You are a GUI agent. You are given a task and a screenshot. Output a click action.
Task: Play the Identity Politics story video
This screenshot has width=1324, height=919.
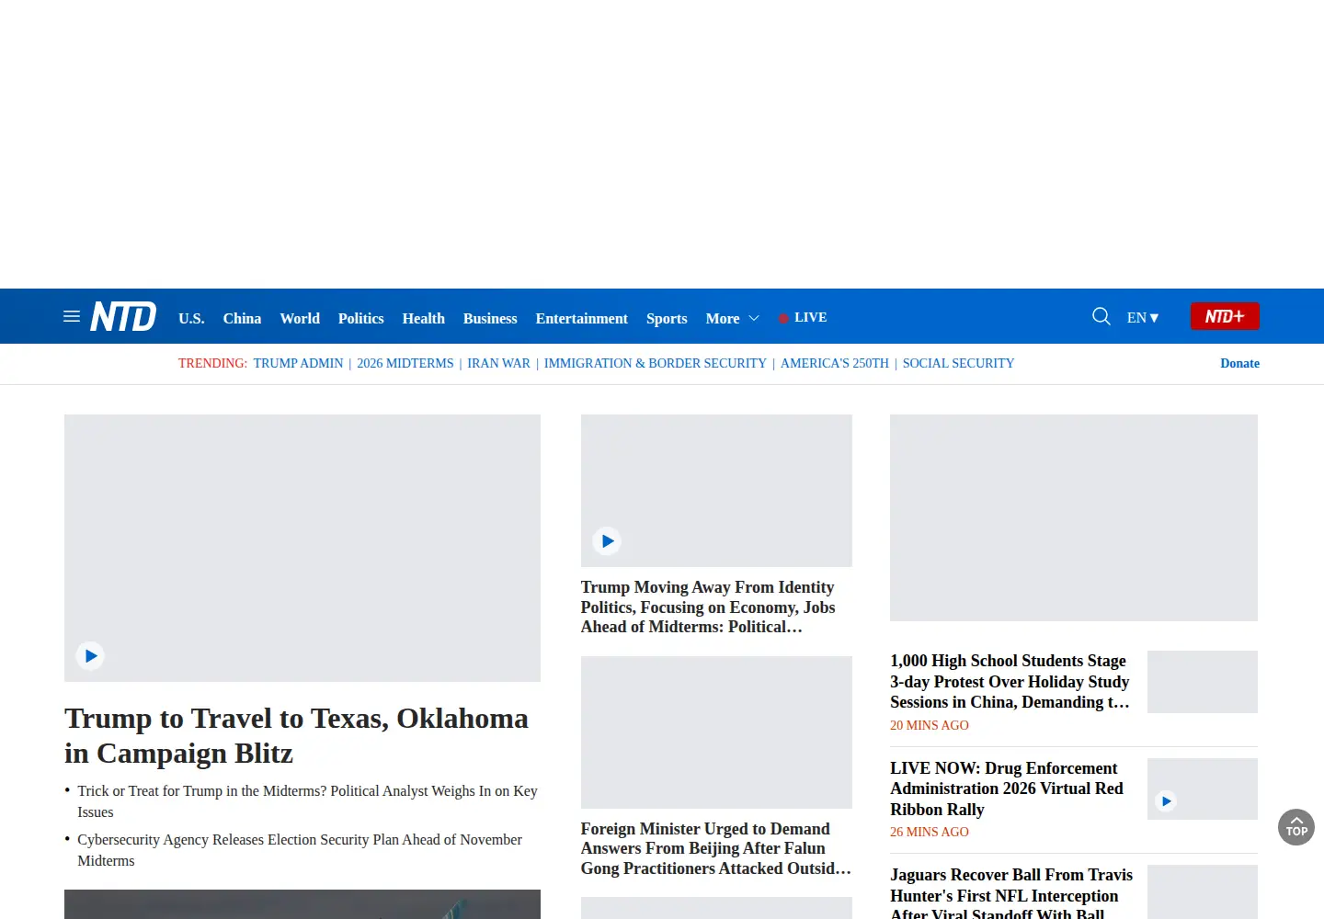[x=607, y=541]
